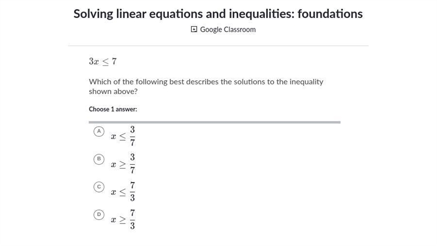Viewport: 437px width, 246px height.
Task: Select radio button A
Action: (x=99, y=131)
